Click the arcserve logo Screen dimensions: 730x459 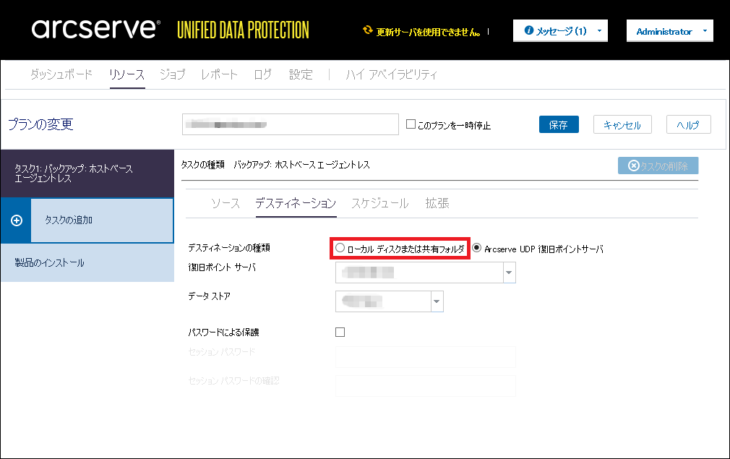click(x=95, y=30)
